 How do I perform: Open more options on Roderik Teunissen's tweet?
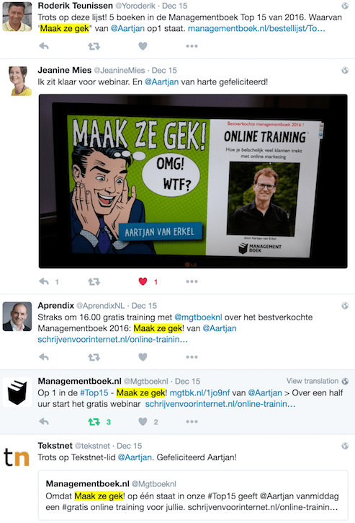(192, 46)
